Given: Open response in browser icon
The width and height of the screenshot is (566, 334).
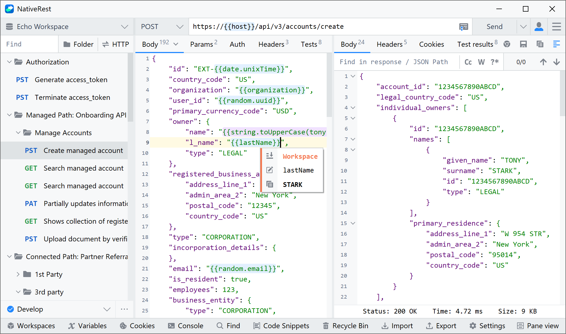Looking at the screenshot, I should (x=507, y=44).
